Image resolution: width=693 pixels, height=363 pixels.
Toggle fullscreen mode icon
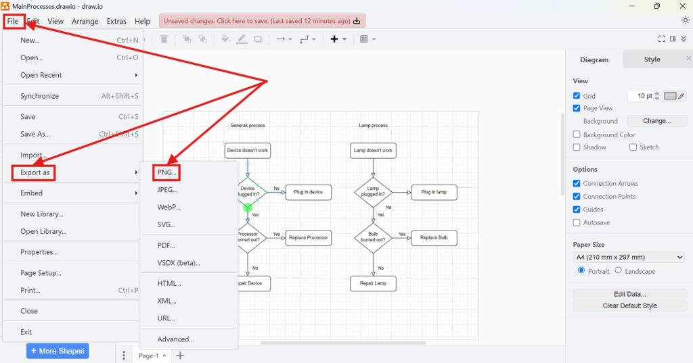click(x=662, y=39)
